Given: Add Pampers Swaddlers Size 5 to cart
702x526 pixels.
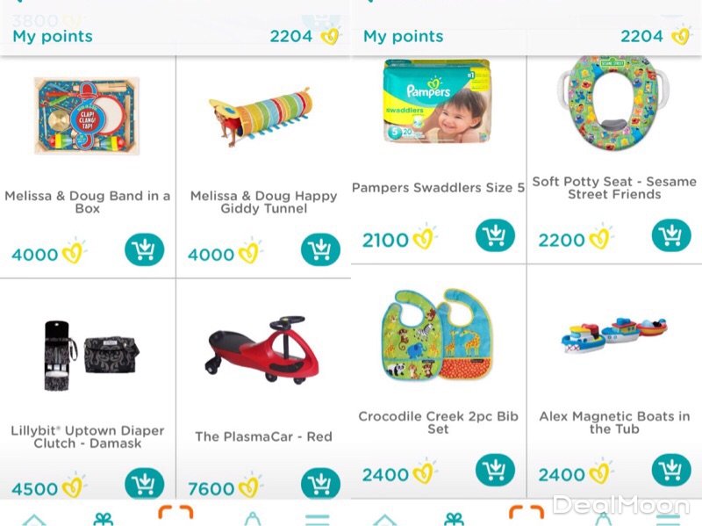Looking at the screenshot, I should click(496, 235).
